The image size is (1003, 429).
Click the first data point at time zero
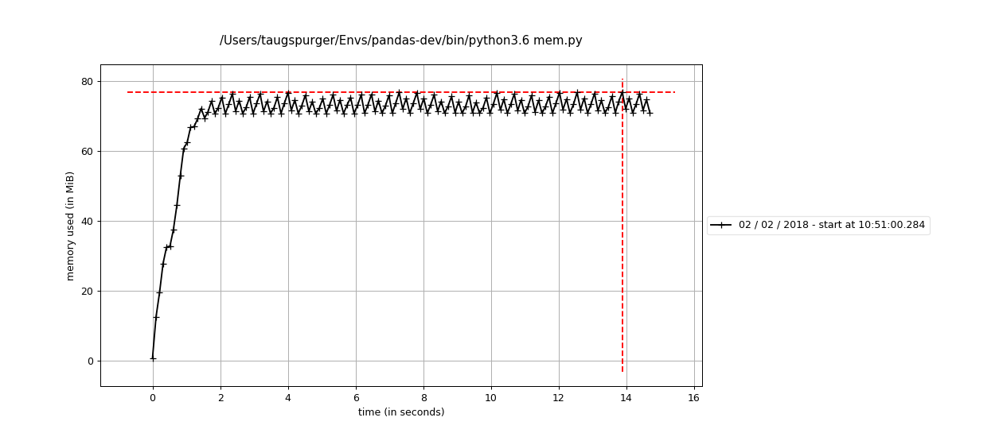(x=153, y=357)
